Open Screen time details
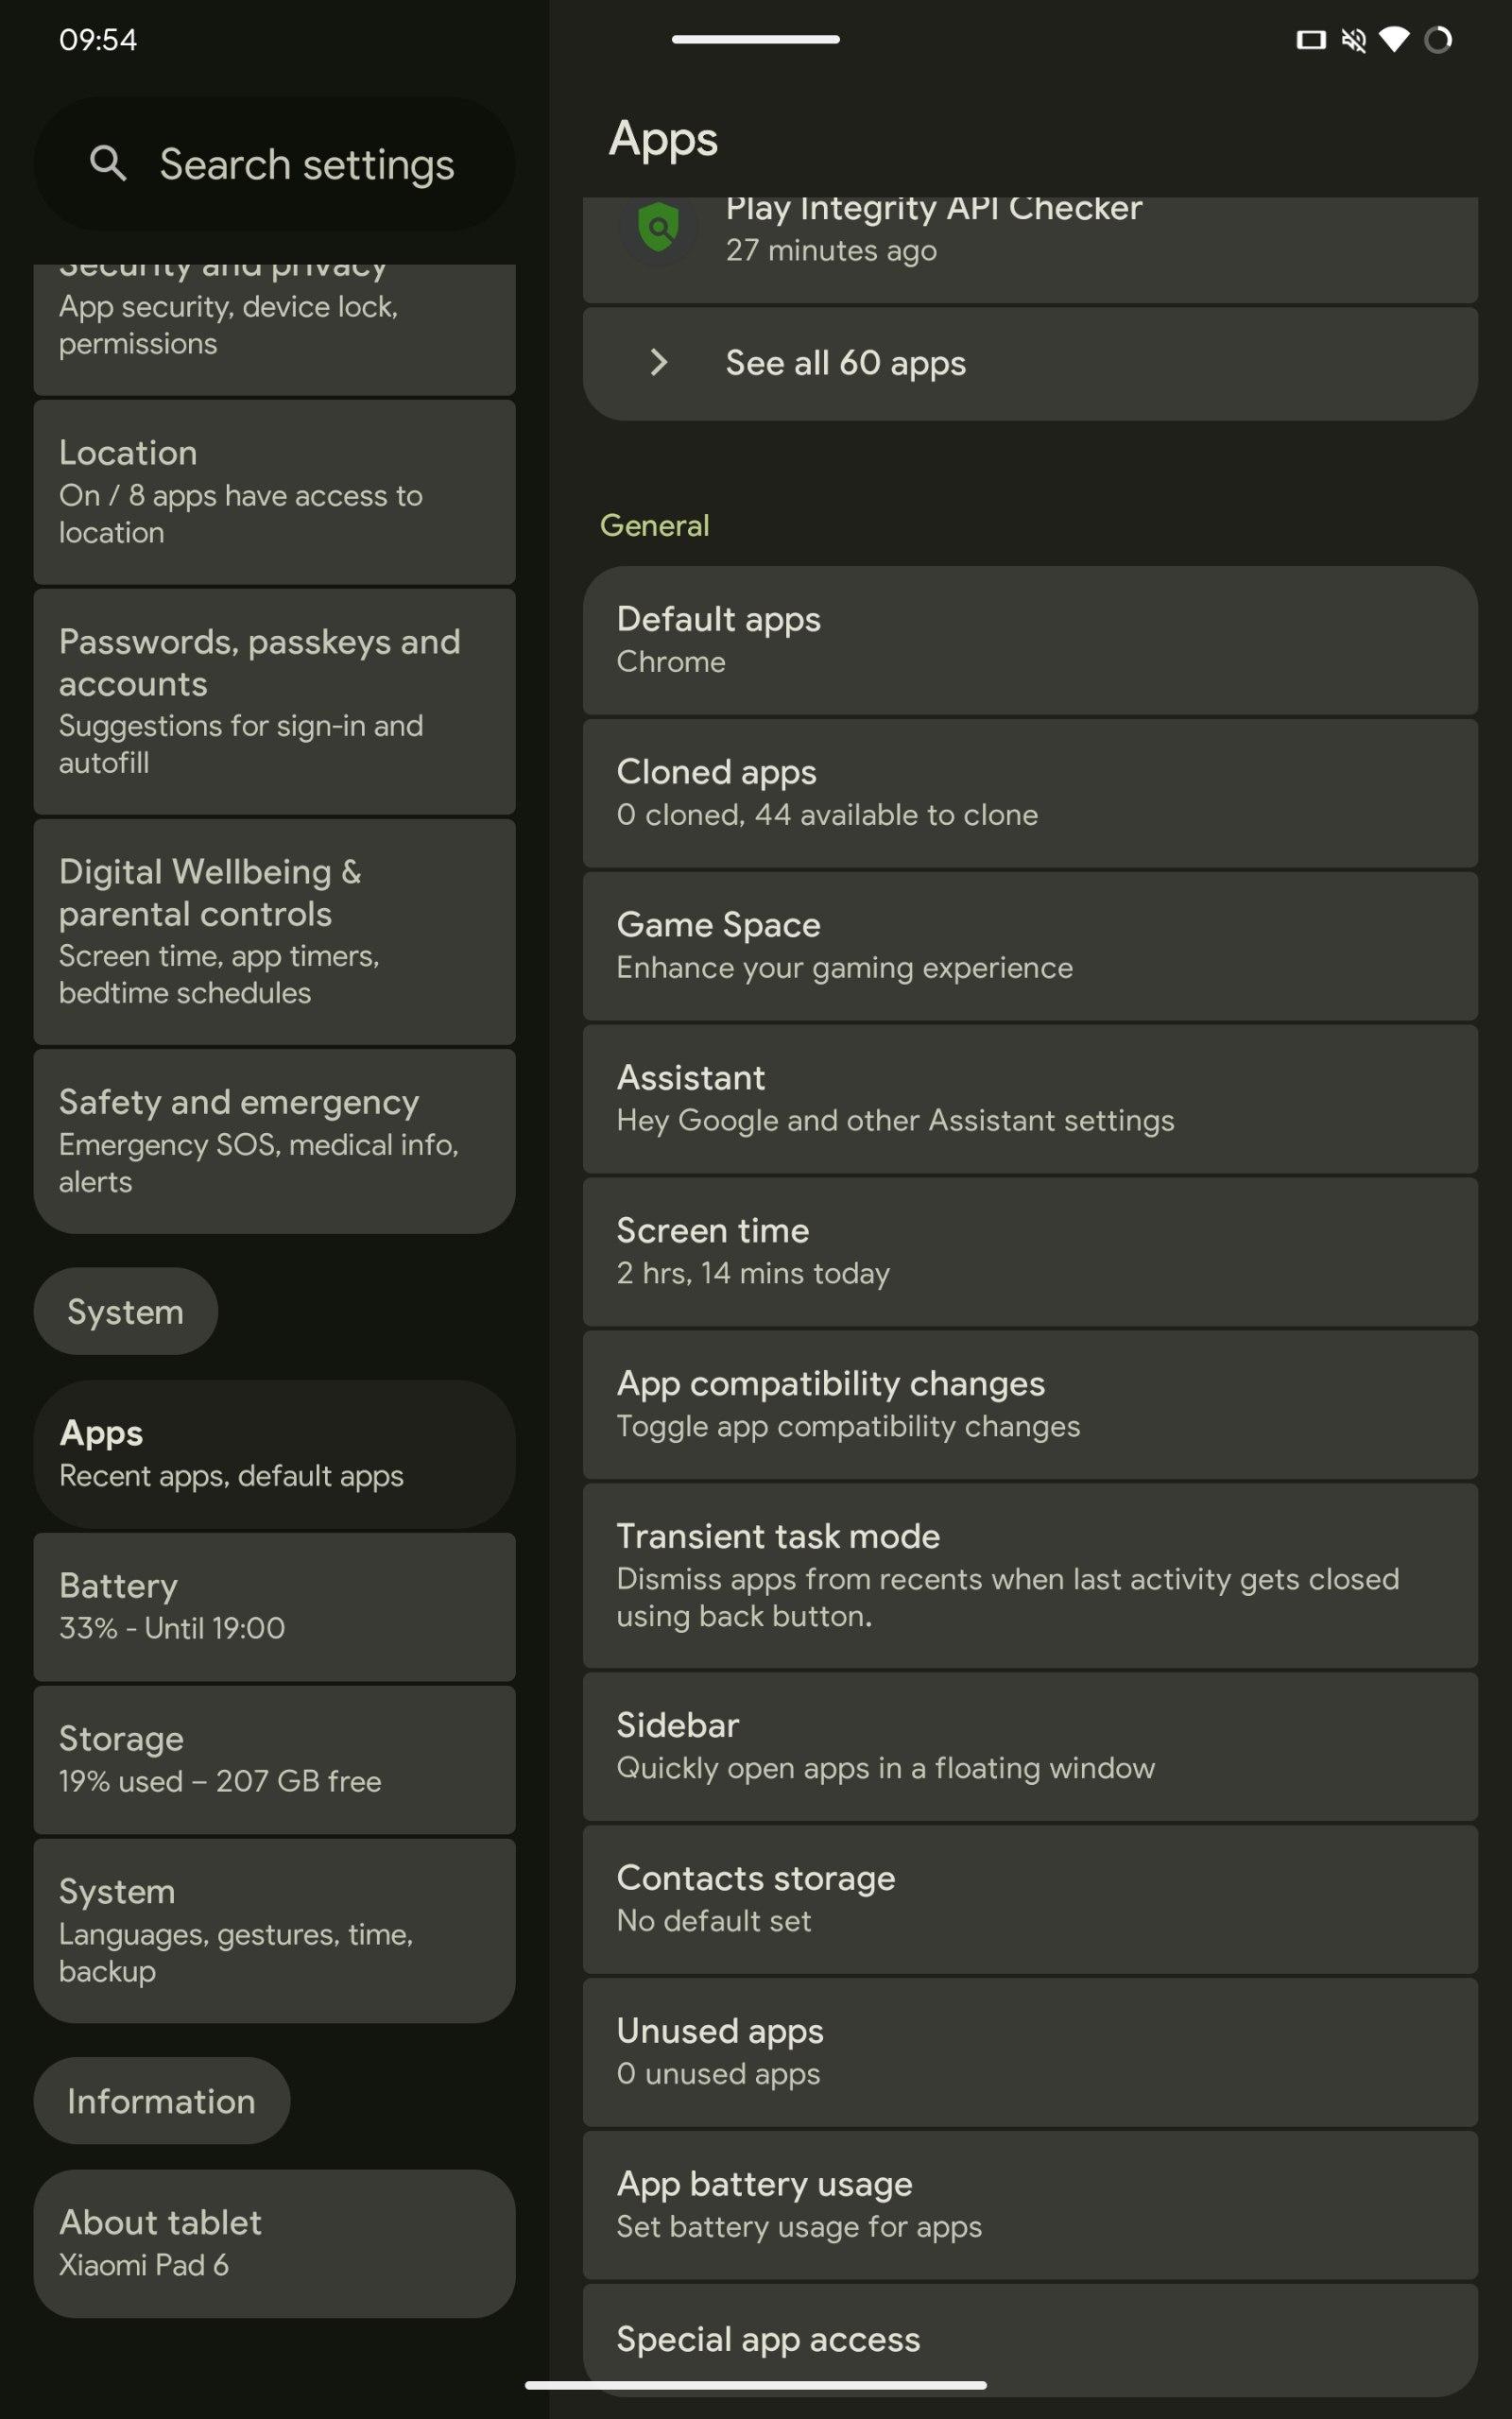Viewport: 1512px width, 2419px height. (1029, 1251)
